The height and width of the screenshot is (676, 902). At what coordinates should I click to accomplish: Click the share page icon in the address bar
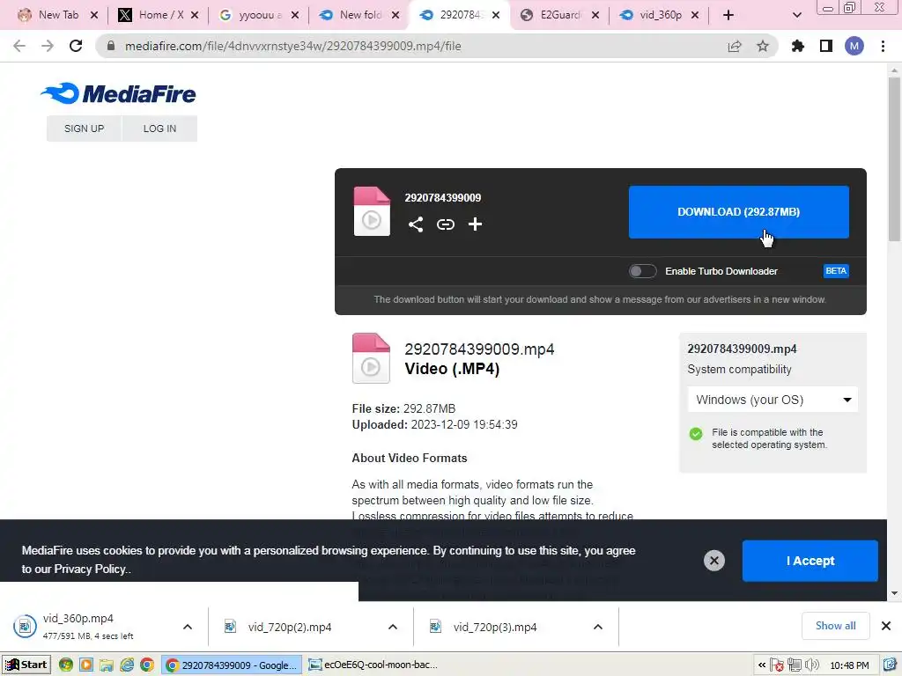point(735,46)
